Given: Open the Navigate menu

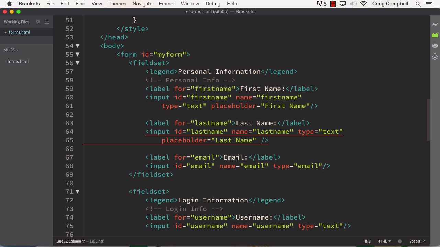Looking at the screenshot, I should pos(142,4).
